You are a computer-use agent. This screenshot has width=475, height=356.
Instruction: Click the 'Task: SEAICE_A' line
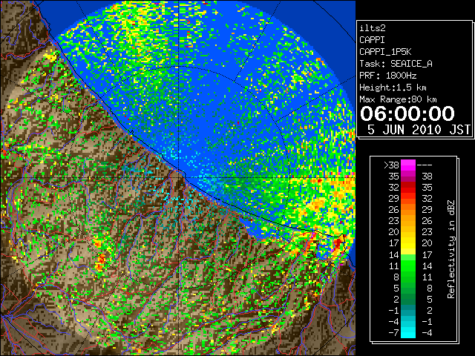click(396, 64)
